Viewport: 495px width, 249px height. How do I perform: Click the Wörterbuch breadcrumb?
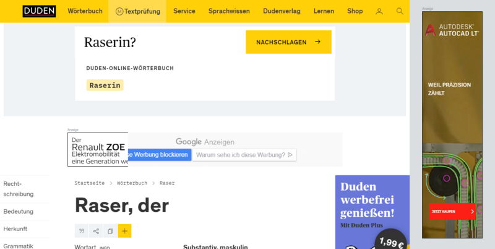(x=132, y=183)
